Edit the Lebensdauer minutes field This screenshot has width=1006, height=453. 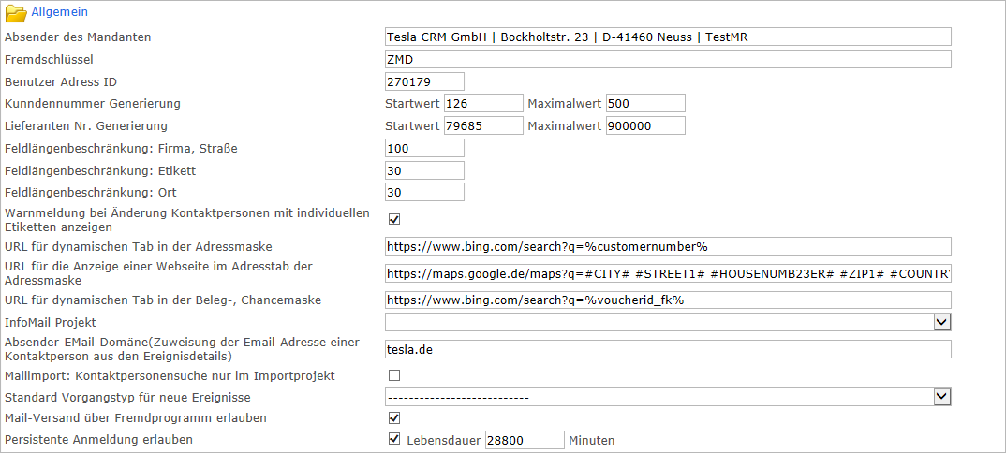tap(524, 440)
